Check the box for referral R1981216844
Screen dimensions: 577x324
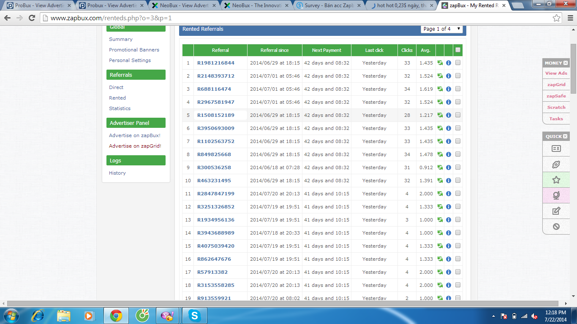[x=458, y=63]
